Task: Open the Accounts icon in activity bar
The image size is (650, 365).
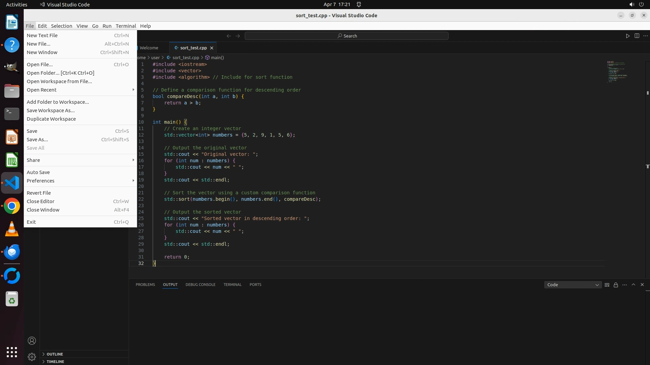Action: [32, 341]
